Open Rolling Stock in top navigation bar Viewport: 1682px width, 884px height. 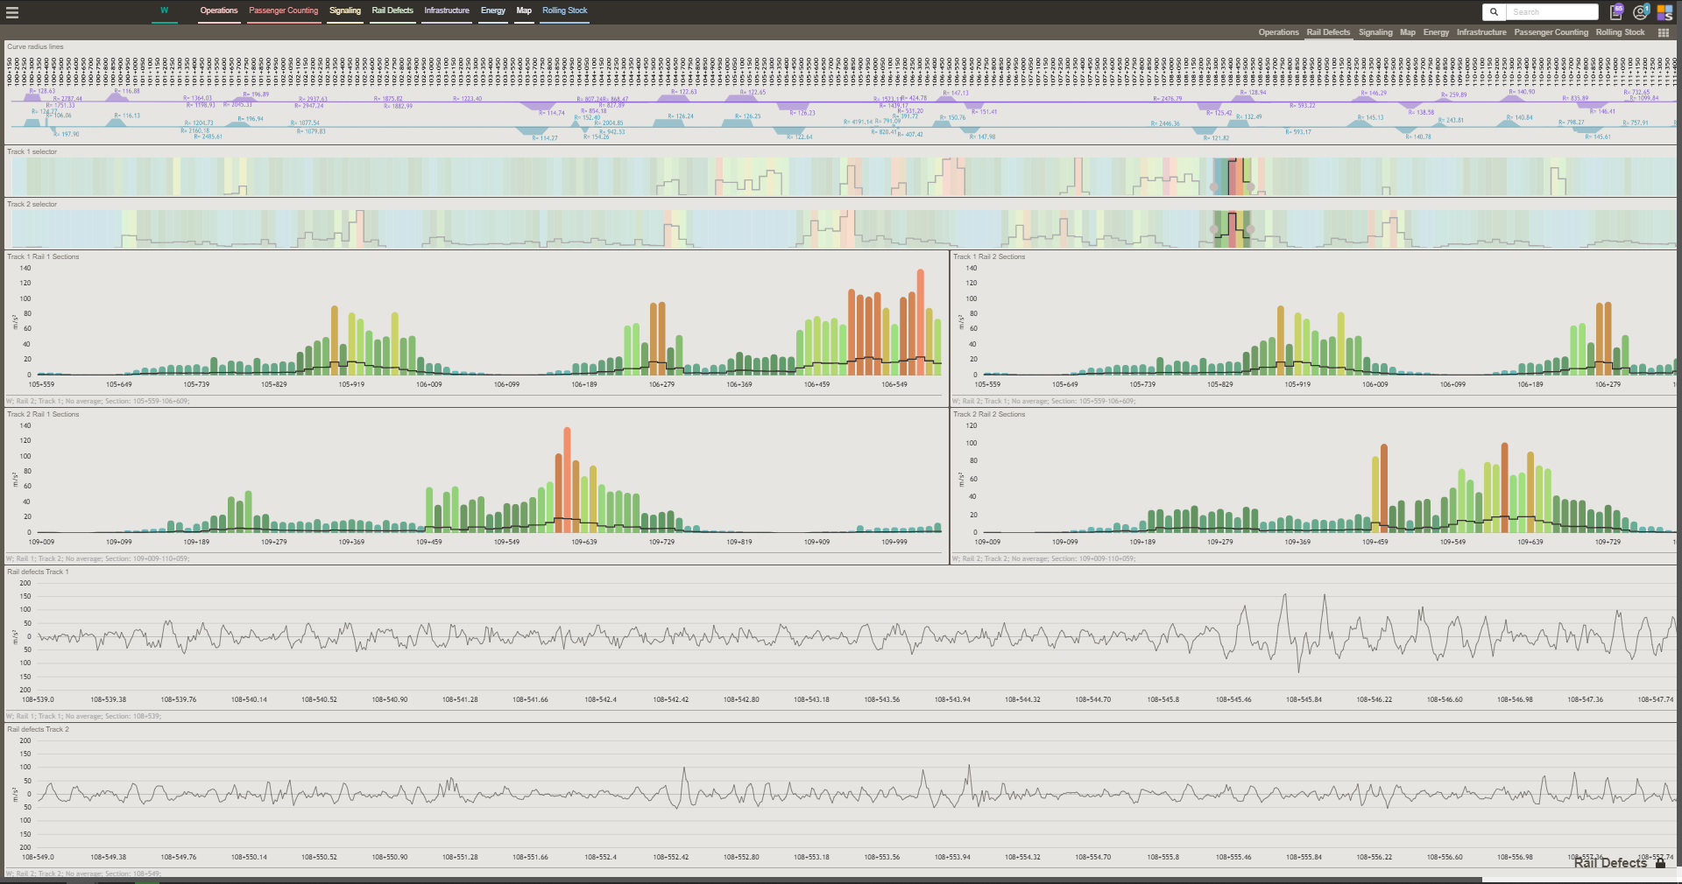[x=565, y=11]
